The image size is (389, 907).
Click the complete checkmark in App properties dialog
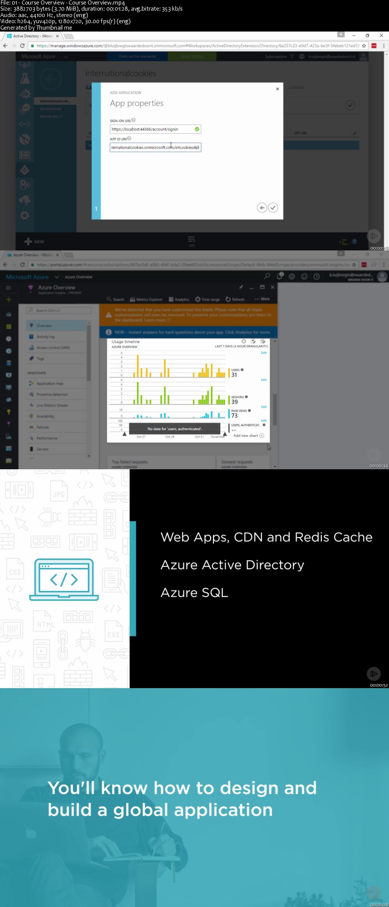coord(273,208)
